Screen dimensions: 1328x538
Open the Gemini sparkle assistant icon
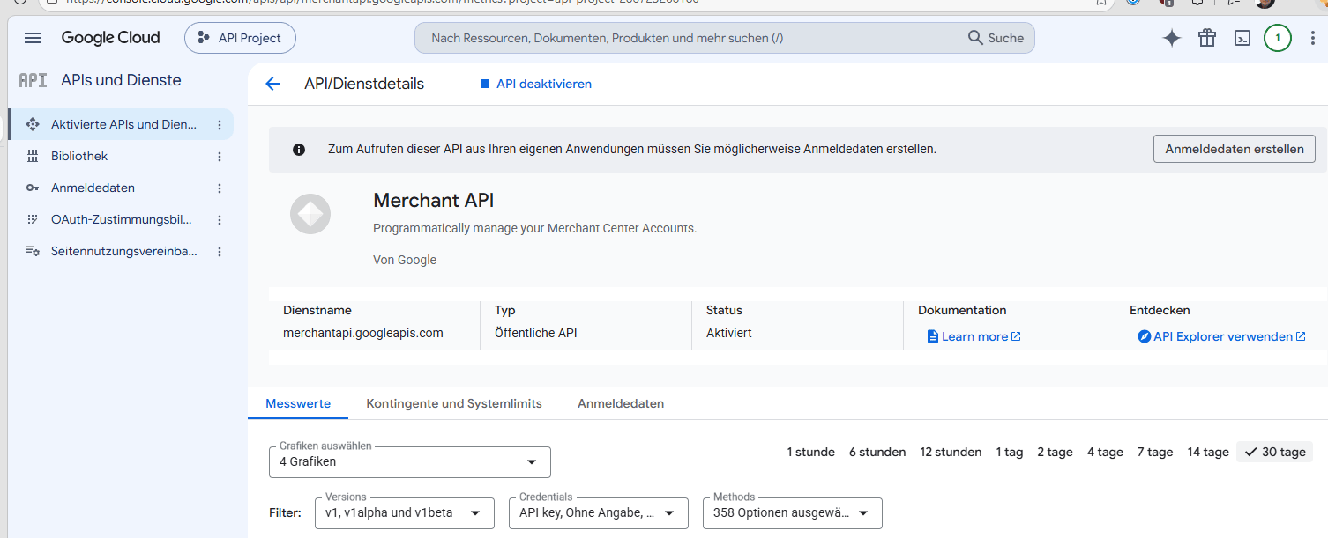click(x=1171, y=38)
